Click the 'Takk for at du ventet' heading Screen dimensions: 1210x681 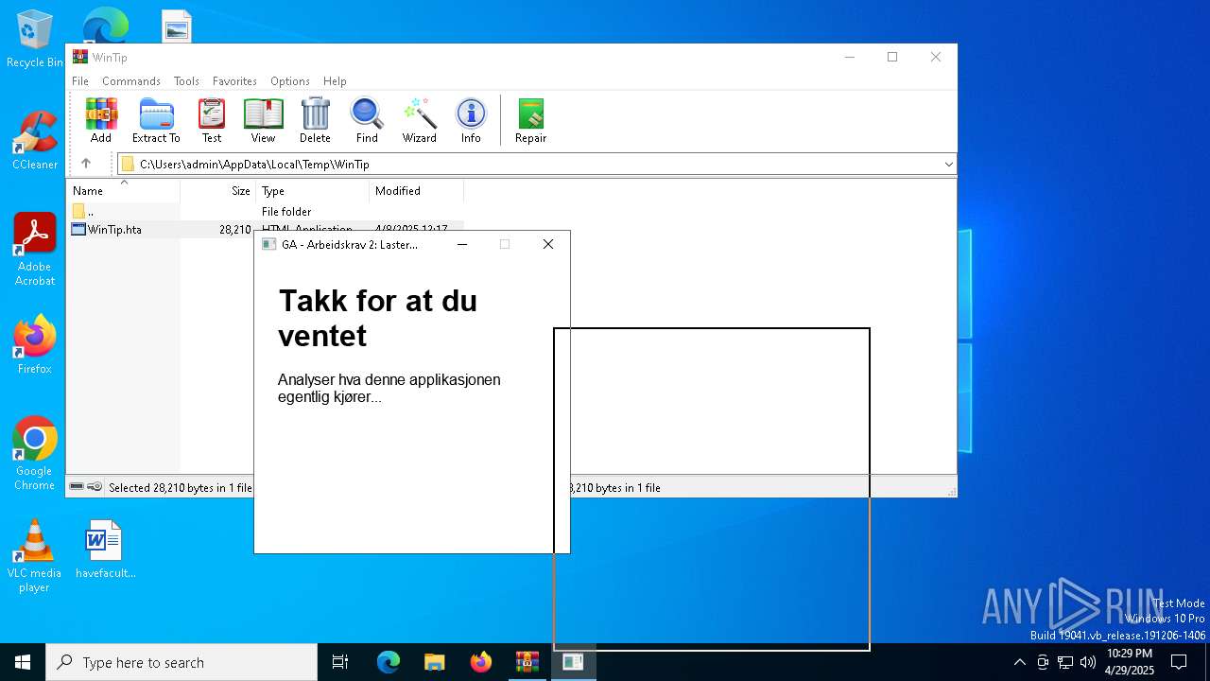tap(377, 318)
